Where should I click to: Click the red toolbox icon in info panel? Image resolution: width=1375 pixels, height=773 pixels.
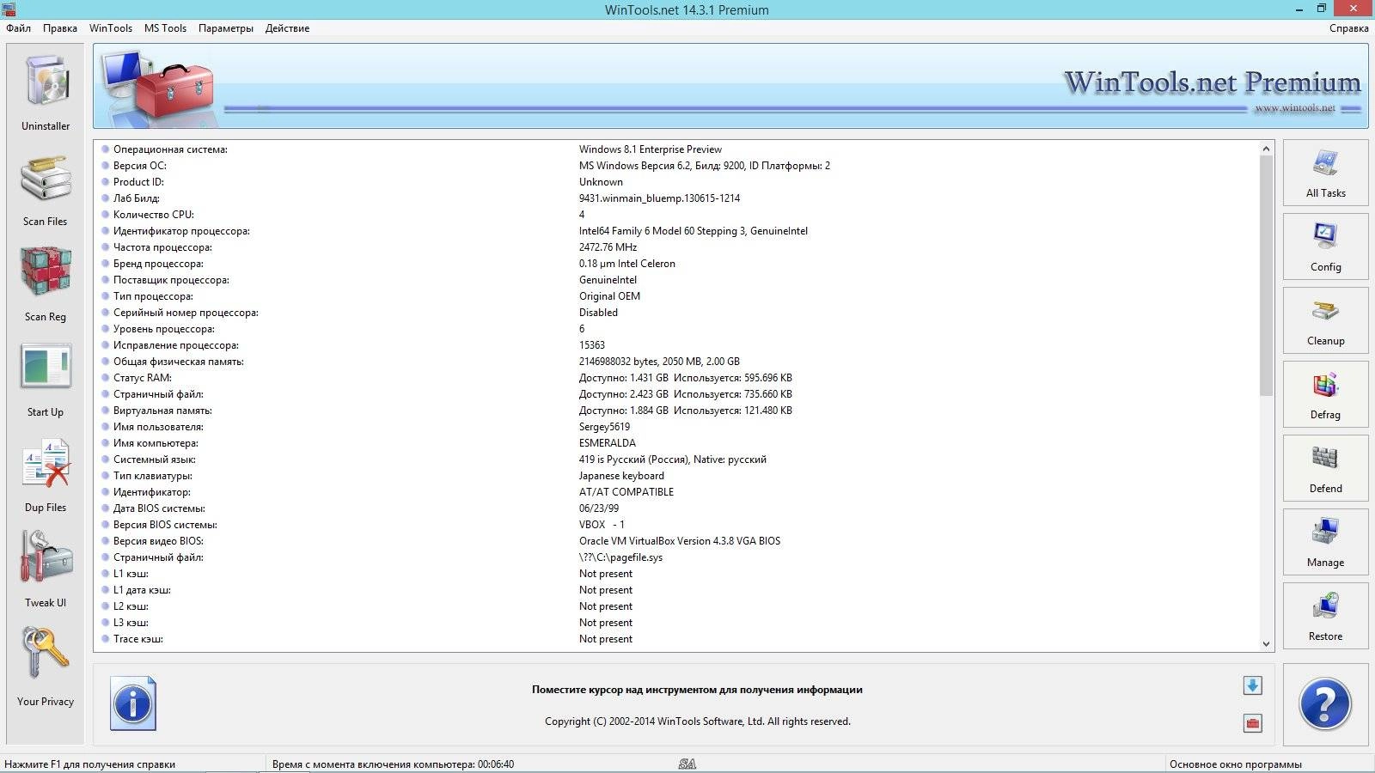(1252, 723)
